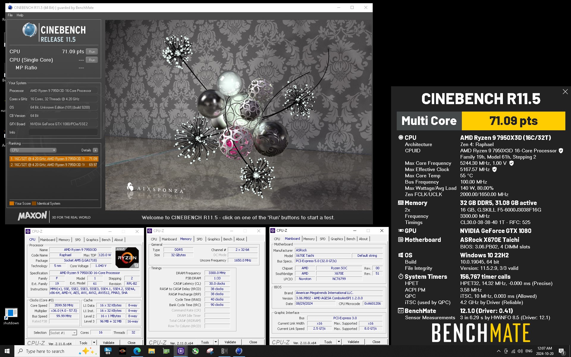Click Validate in the middle CPU-Z window
The width and height of the screenshot is (571, 357).
(230, 342)
